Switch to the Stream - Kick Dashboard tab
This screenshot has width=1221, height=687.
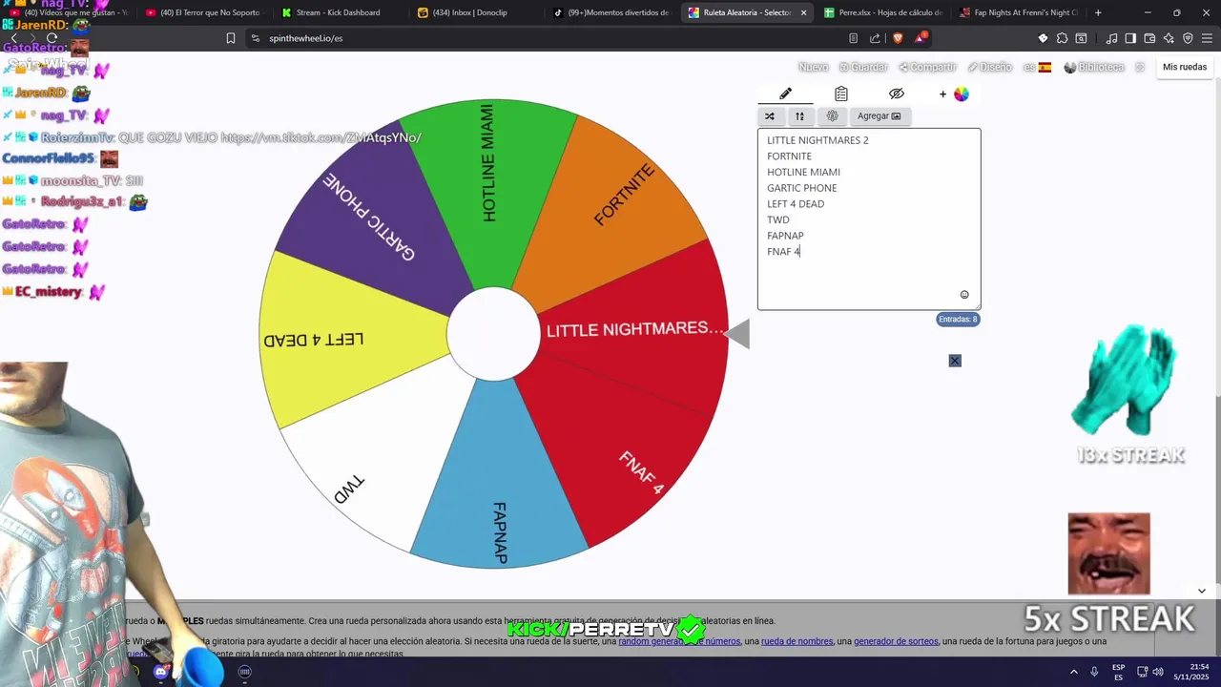pos(339,12)
